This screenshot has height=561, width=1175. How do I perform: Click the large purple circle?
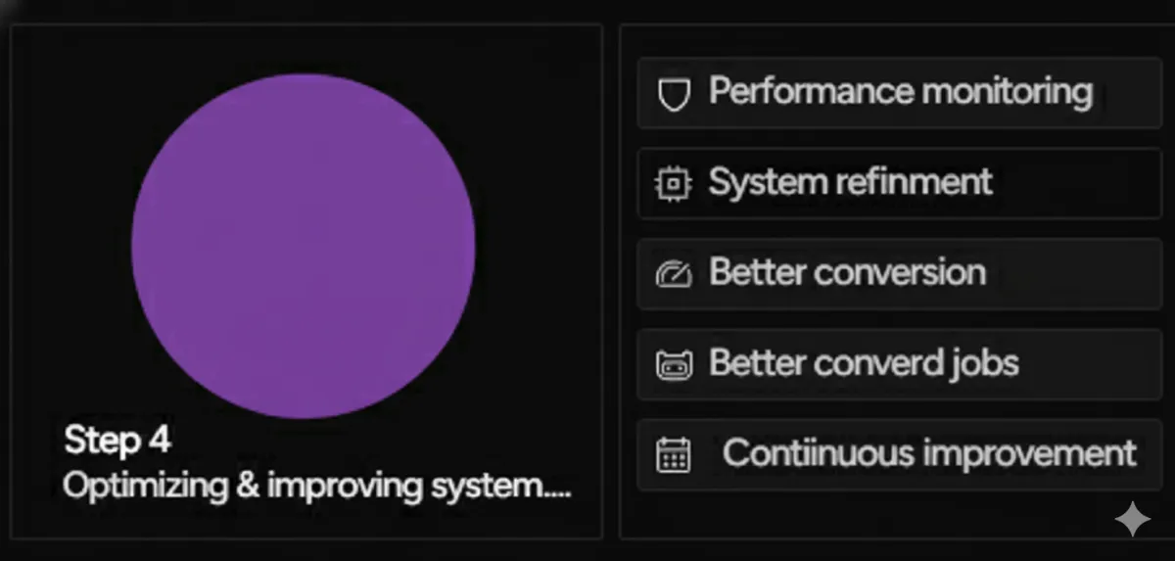(x=304, y=246)
